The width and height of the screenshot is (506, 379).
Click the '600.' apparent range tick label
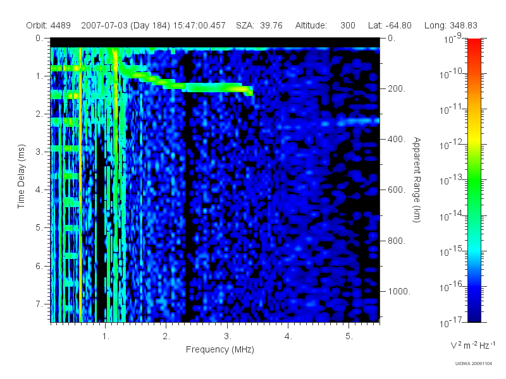click(x=397, y=190)
